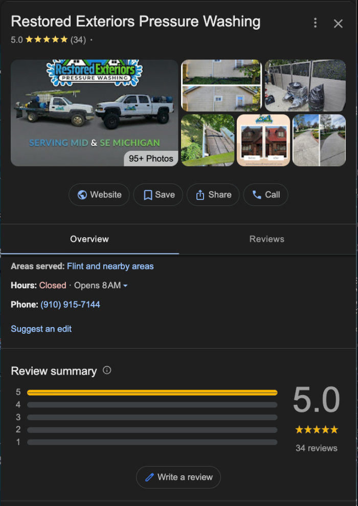Switch to the Reviews tab
358x506 pixels.
click(x=267, y=239)
